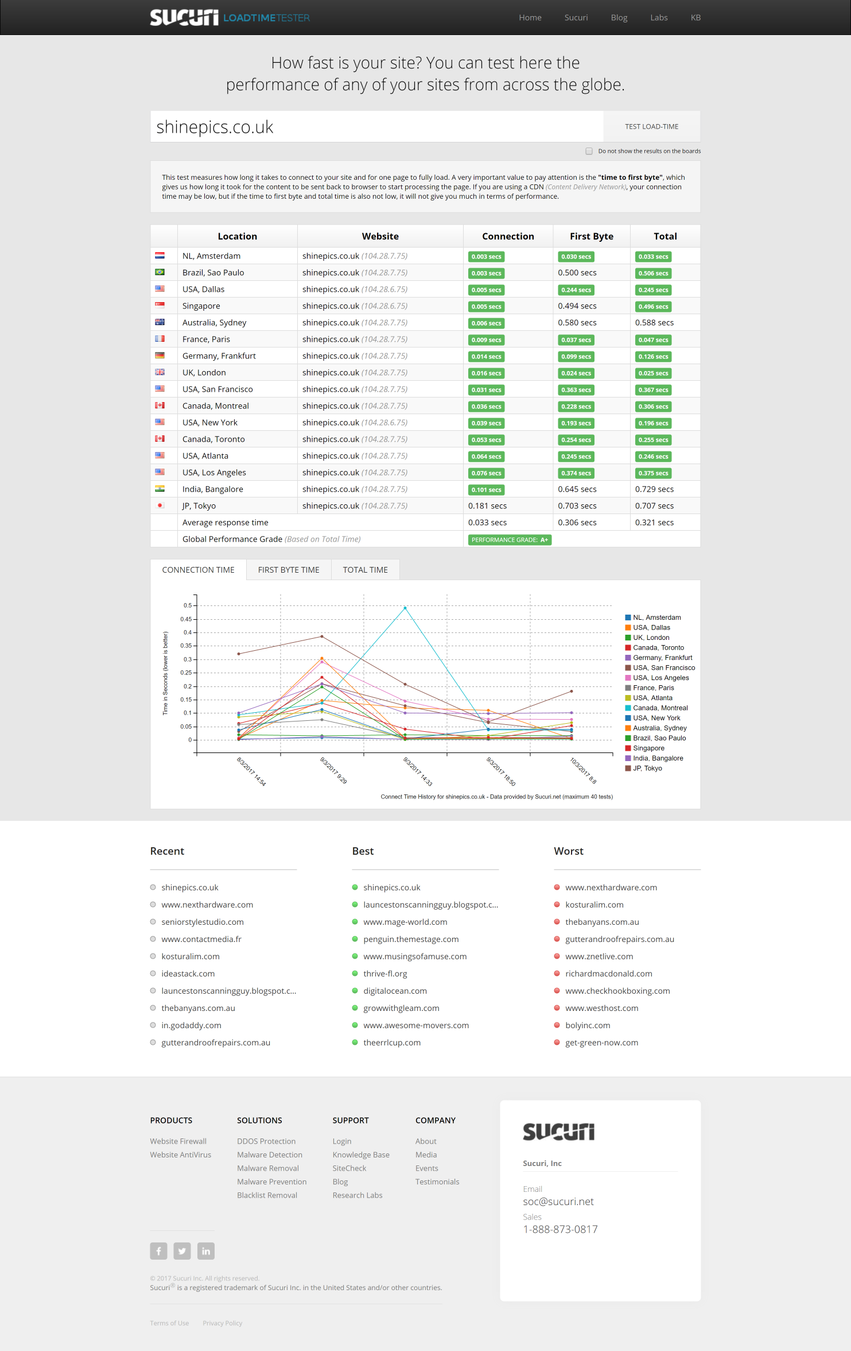The height and width of the screenshot is (1351, 851).
Task: Click the Total column header
Action: [x=665, y=236]
